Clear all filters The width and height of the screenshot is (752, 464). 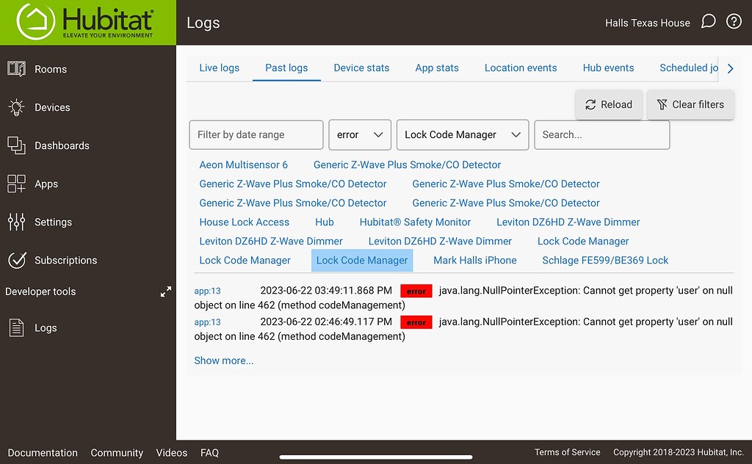pyautogui.click(x=690, y=104)
